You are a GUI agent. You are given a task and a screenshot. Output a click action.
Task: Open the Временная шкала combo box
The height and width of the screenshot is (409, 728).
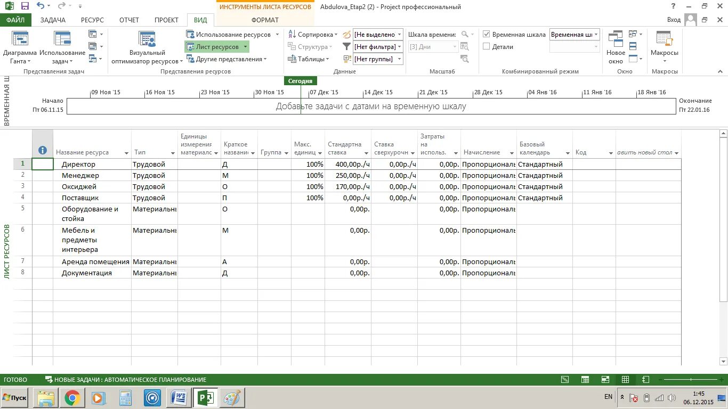click(x=575, y=35)
